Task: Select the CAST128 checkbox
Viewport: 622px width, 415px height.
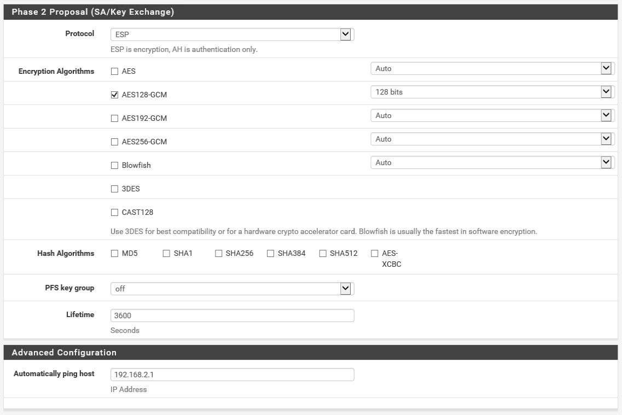Action: coord(114,212)
